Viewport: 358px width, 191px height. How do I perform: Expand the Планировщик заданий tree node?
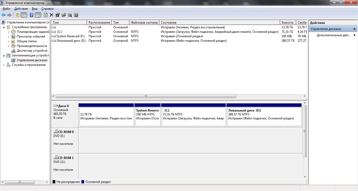[9, 32]
